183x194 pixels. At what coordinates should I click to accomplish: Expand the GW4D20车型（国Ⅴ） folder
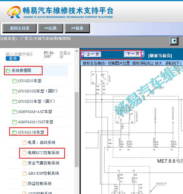36,102
